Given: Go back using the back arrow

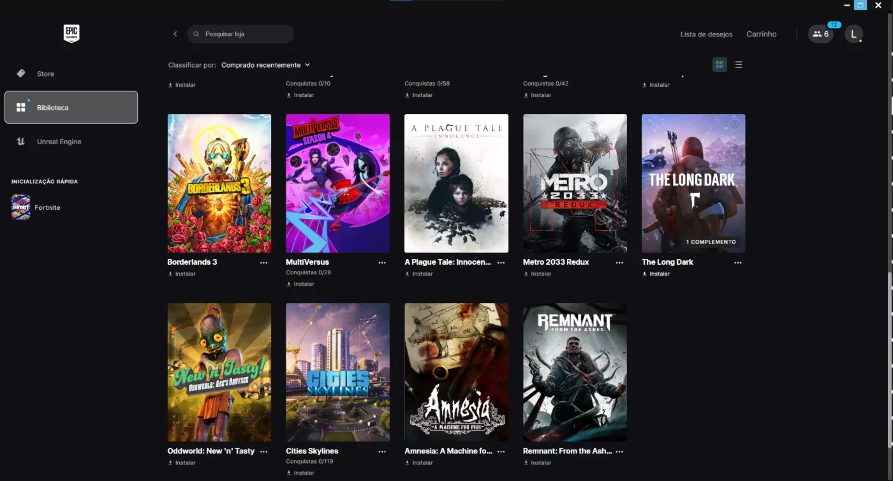Looking at the screenshot, I should 175,34.
